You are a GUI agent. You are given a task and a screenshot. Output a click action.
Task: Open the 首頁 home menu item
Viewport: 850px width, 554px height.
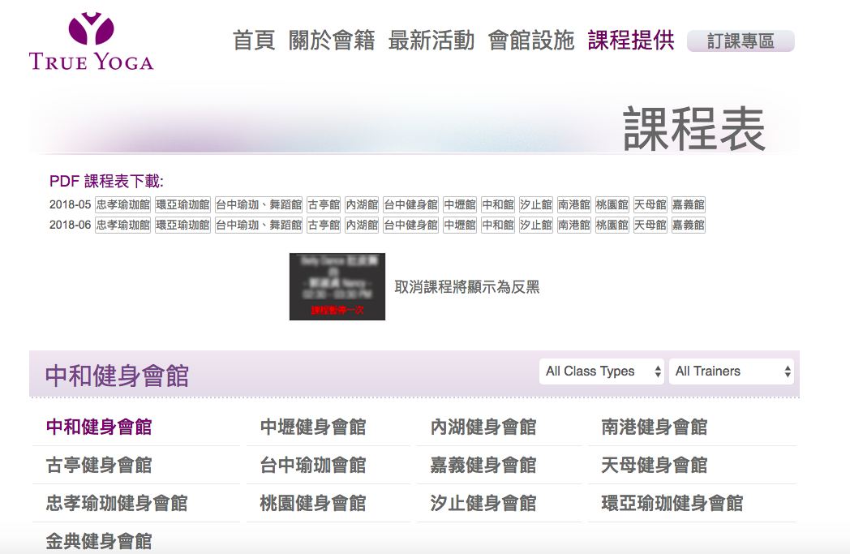click(254, 41)
